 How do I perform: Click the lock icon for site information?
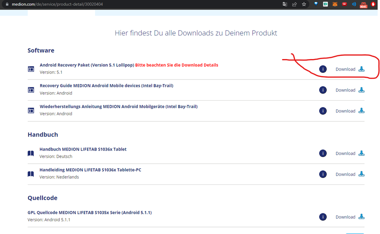pos(6,4)
